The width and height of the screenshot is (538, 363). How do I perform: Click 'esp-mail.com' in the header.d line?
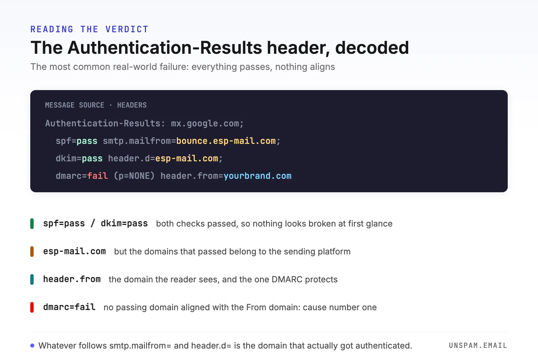pyautogui.click(x=187, y=158)
